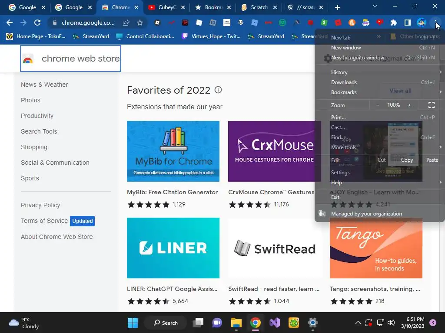Image resolution: width=445 pixels, height=333 pixels.
Task: Click the share icon in address bar
Action: 126,23
